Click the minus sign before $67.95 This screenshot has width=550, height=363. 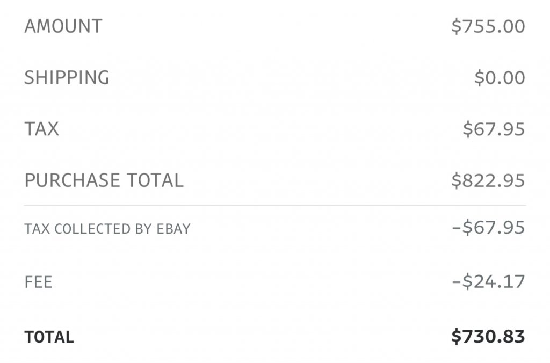tap(457, 228)
